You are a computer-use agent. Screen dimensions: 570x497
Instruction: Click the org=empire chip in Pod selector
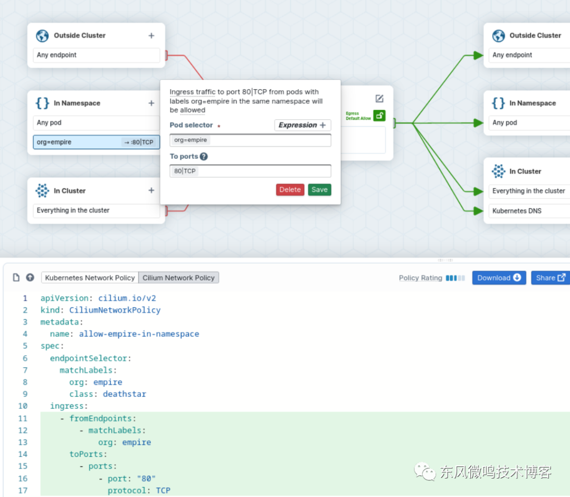pyautogui.click(x=191, y=140)
